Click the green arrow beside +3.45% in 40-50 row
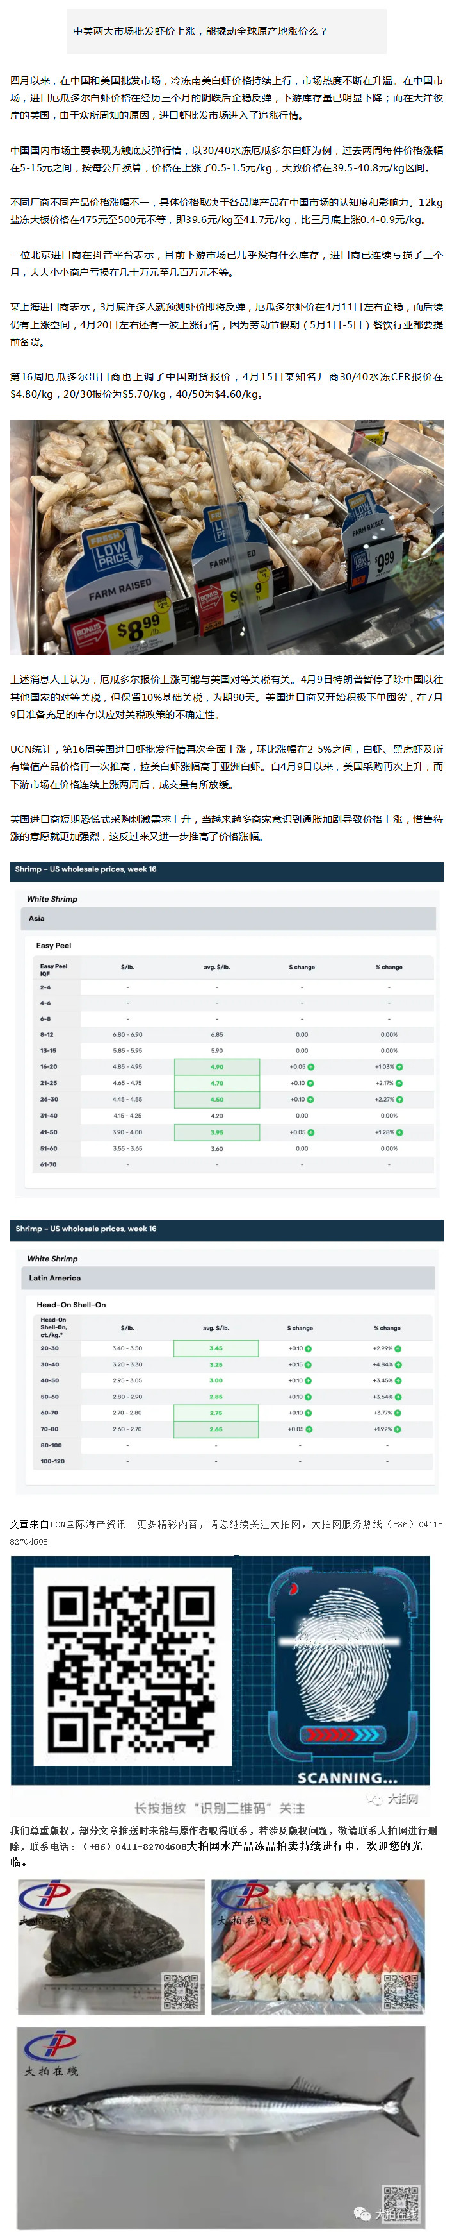This screenshot has width=459, height=2232. pos(398,1380)
